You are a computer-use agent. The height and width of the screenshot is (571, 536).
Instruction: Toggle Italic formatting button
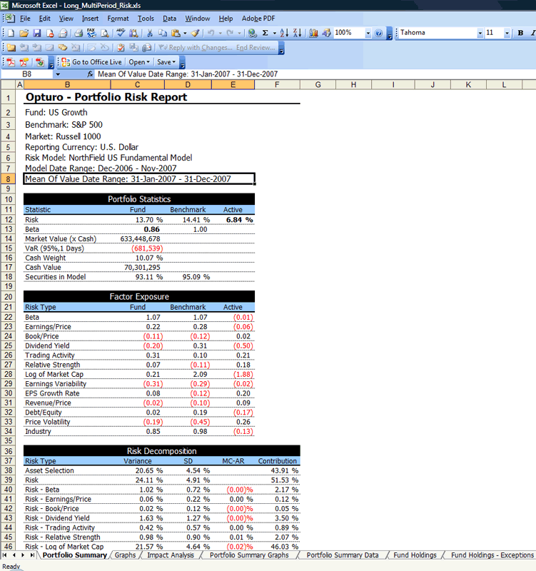[532, 34]
